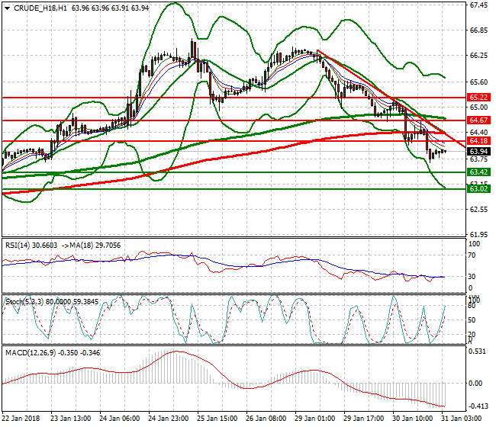496x427 pixels.
Task: Click the RSI scale level 70
Action: pyautogui.click(x=472, y=255)
